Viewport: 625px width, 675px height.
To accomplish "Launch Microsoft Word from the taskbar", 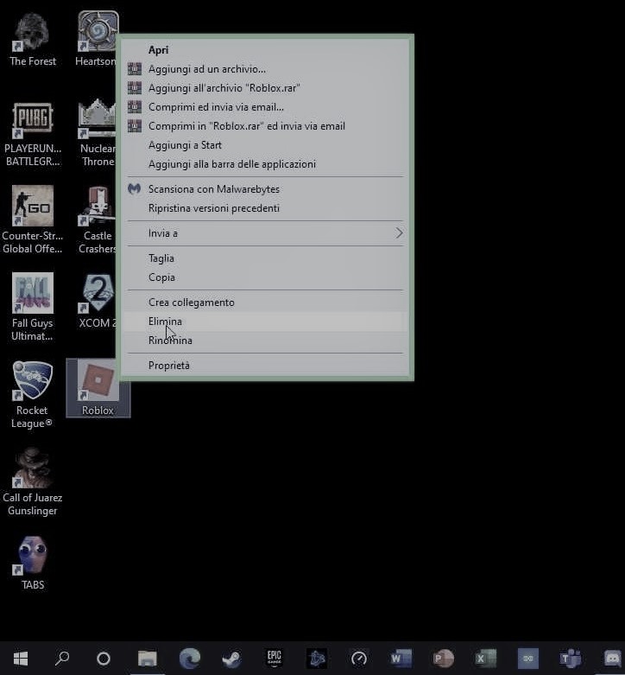I will (x=401, y=659).
